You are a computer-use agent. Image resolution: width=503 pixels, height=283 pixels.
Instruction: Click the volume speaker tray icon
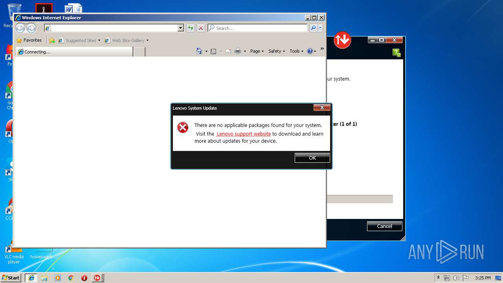[x=456, y=278]
